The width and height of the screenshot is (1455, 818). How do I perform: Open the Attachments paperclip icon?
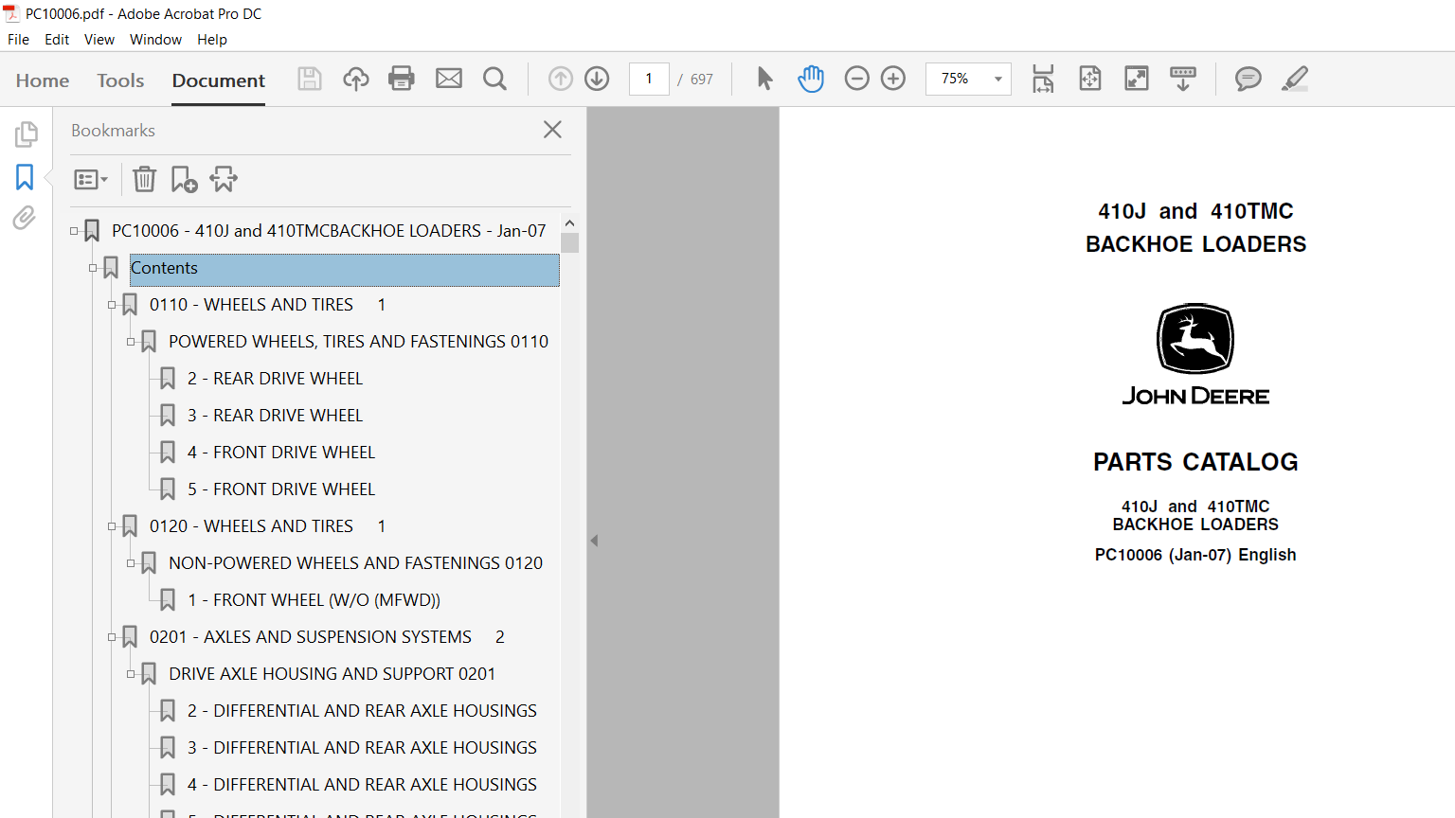(25, 219)
